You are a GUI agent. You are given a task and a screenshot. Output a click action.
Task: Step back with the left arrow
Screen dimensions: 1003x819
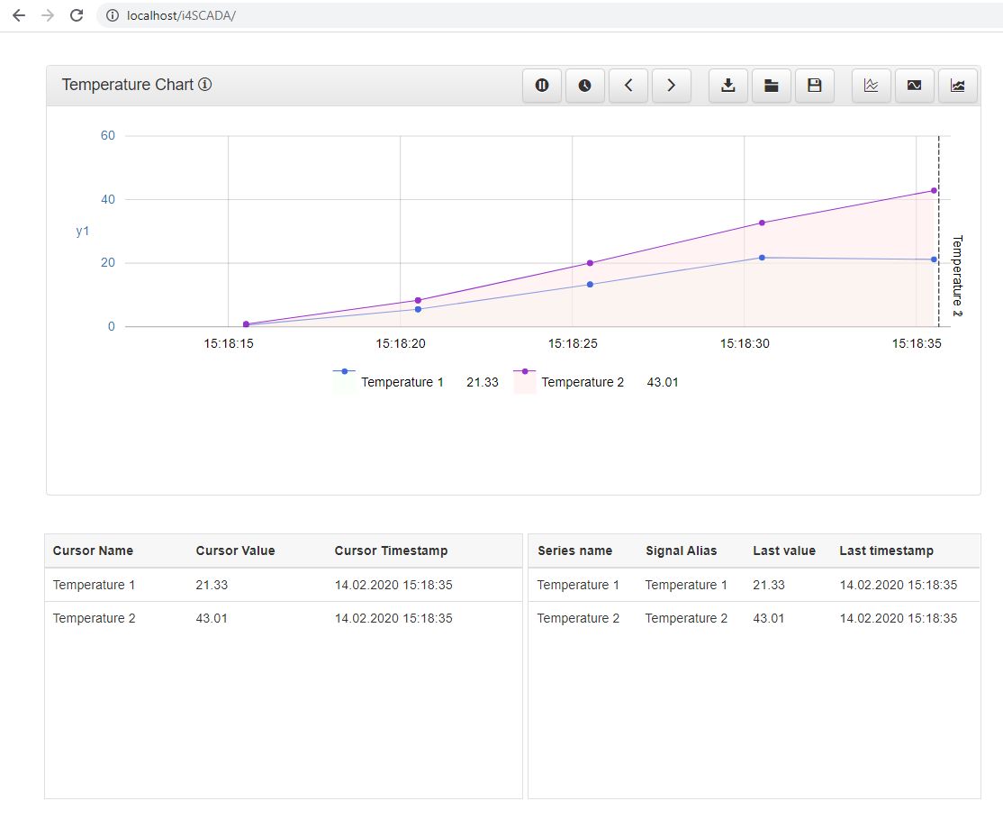click(x=628, y=85)
